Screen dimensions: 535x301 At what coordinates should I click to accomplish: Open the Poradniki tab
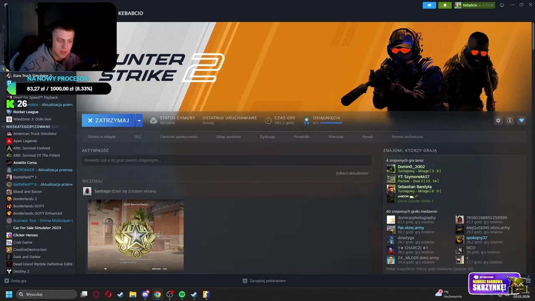302,137
